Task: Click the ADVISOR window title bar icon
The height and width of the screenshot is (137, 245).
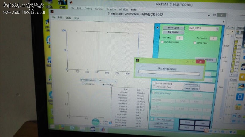Action: click(52, 11)
